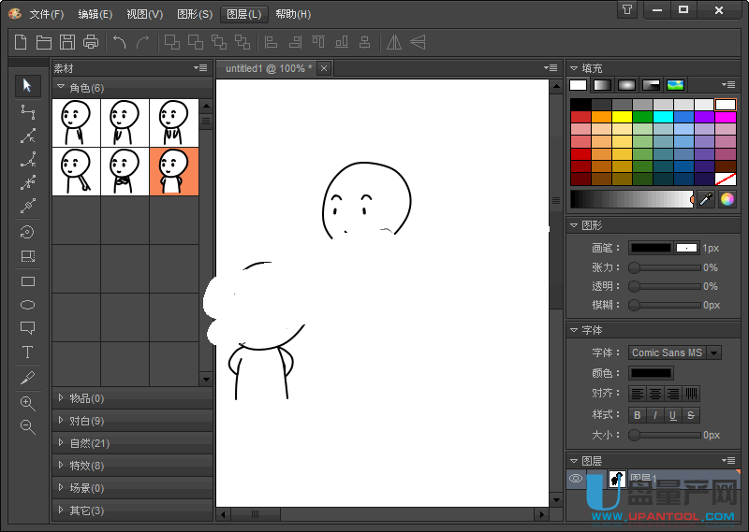Select the Text tool
The image size is (749, 532).
tap(27, 352)
